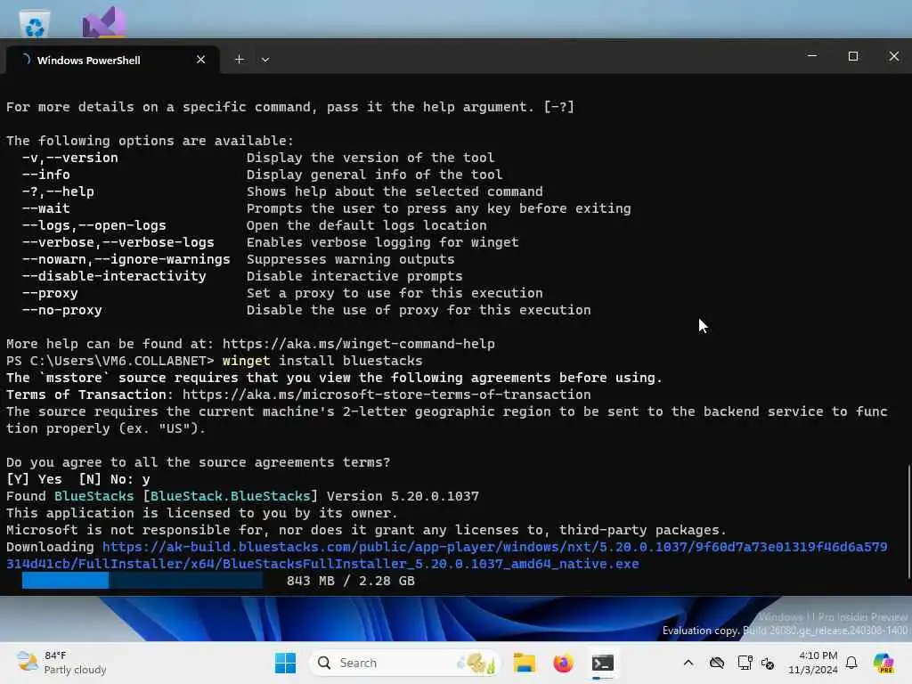Open the Recycle Bin desktop icon

(35, 24)
